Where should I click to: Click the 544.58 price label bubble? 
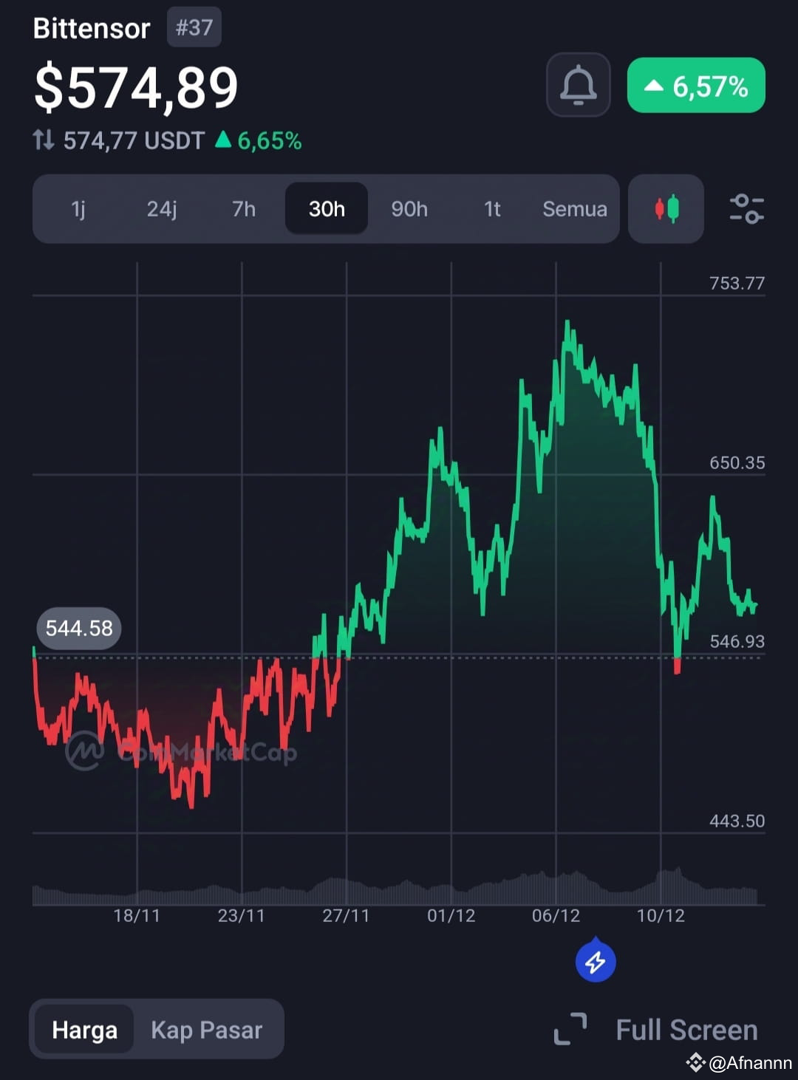click(x=78, y=628)
